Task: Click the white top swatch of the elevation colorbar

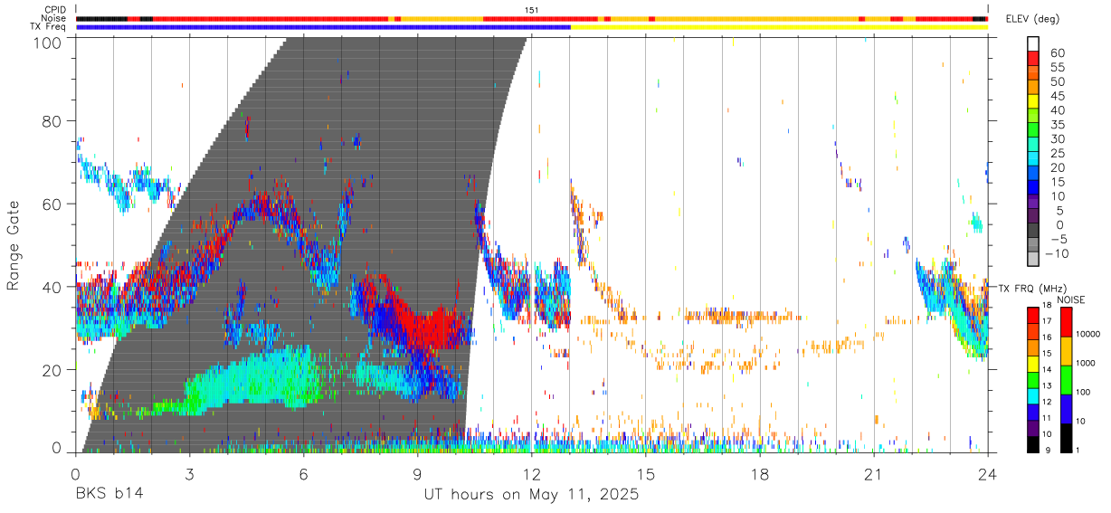Action: coord(1033,43)
